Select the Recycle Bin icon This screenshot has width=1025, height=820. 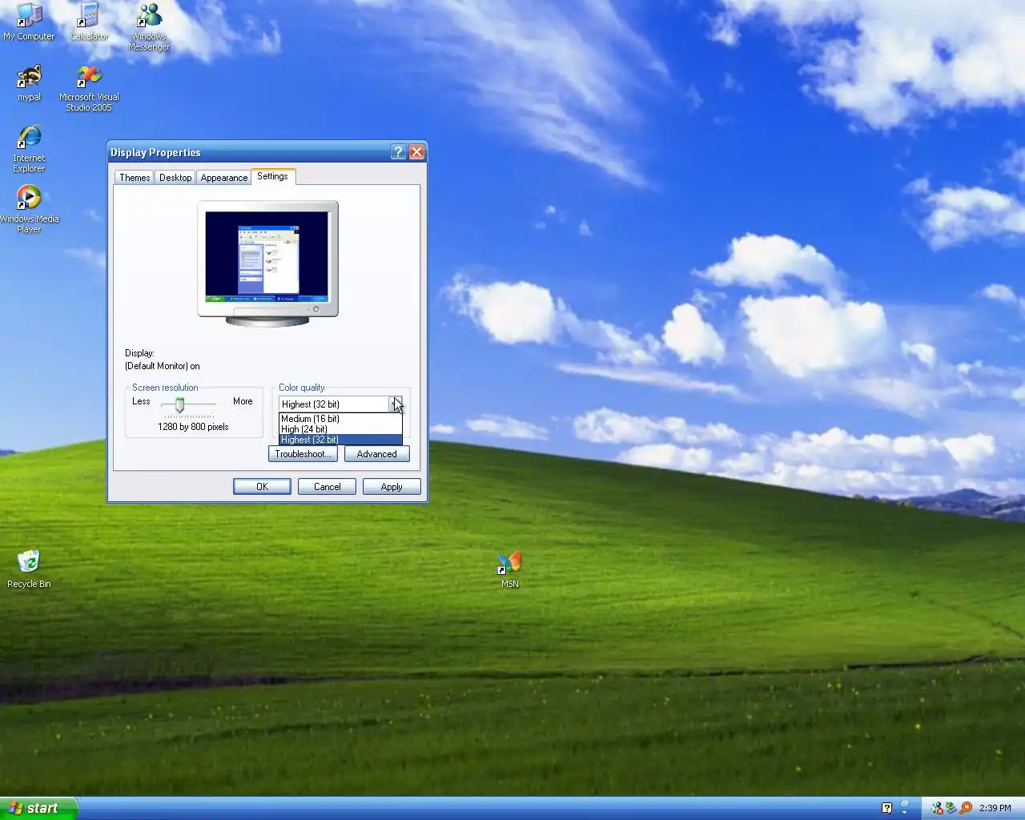click(x=29, y=569)
